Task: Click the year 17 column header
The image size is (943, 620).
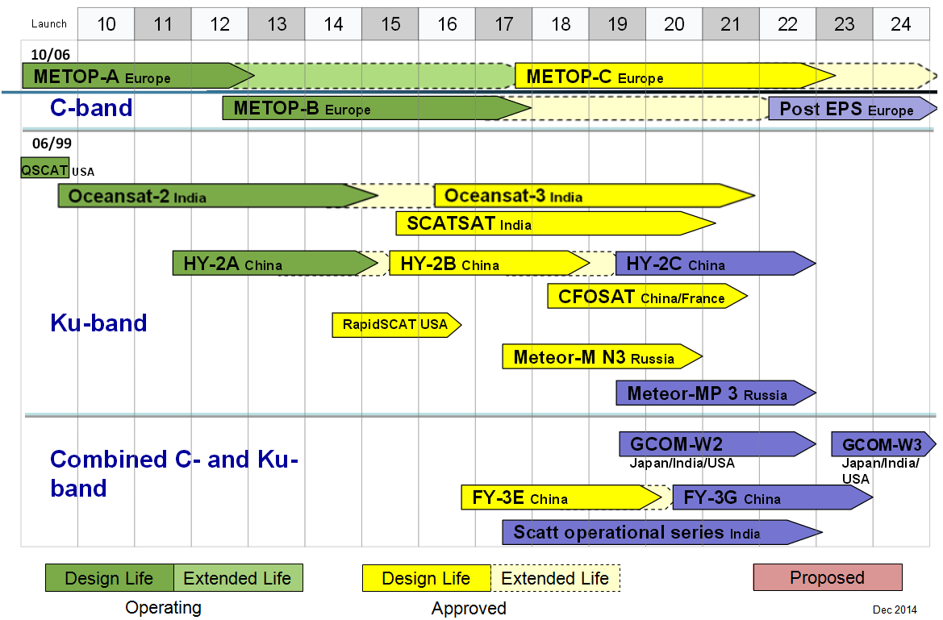Action: (503, 23)
